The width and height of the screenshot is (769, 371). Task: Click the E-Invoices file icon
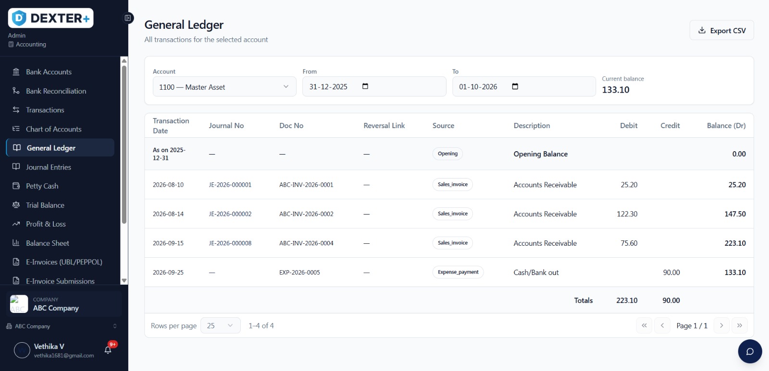pyautogui.click(x=16, y=262)
